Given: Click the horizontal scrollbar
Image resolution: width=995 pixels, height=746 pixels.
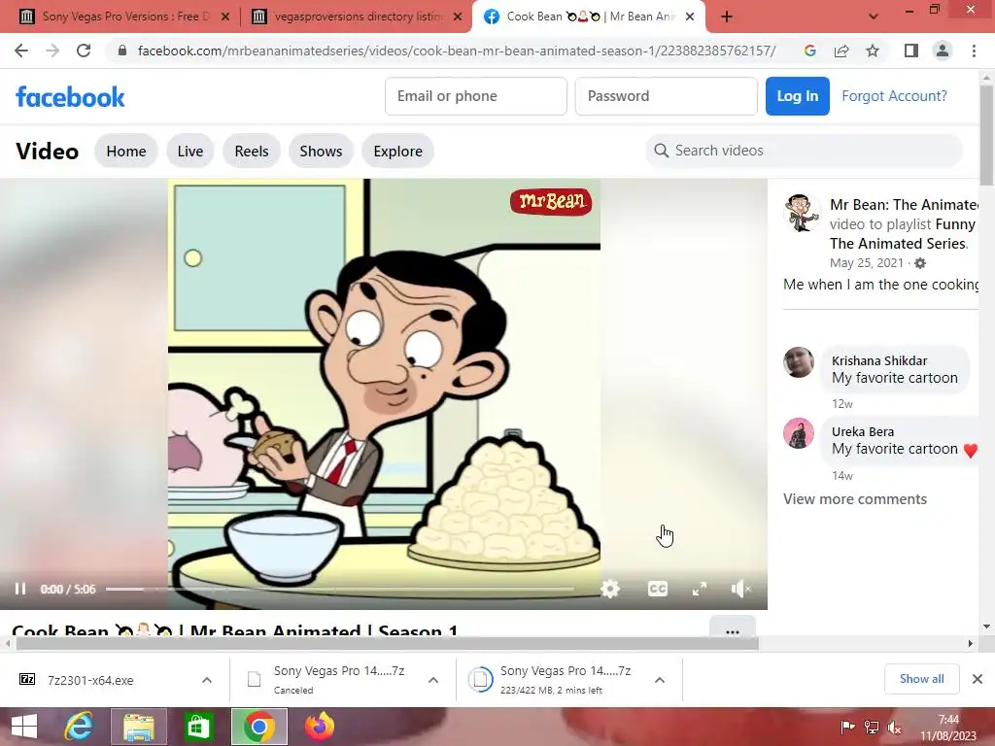Looking at the screenshot, I should tap(388, 643).
